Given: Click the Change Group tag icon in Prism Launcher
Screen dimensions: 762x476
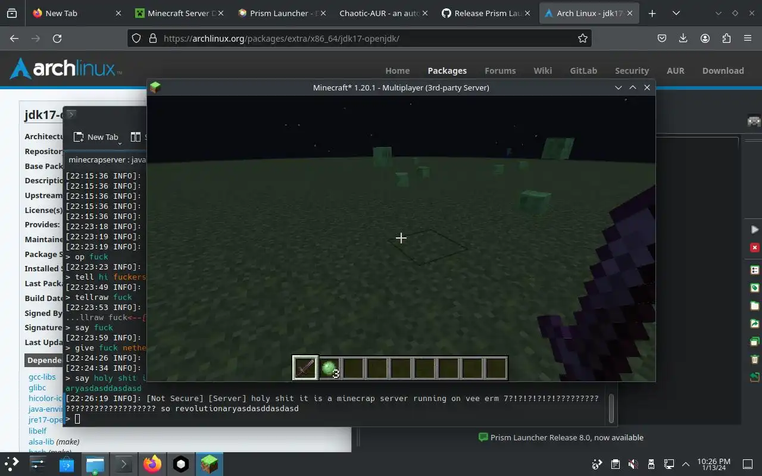Looking at the screenshot, I should [x=755, y=288].
